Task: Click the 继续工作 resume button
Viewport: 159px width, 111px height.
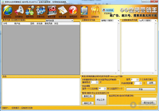Action: point(88,103)
